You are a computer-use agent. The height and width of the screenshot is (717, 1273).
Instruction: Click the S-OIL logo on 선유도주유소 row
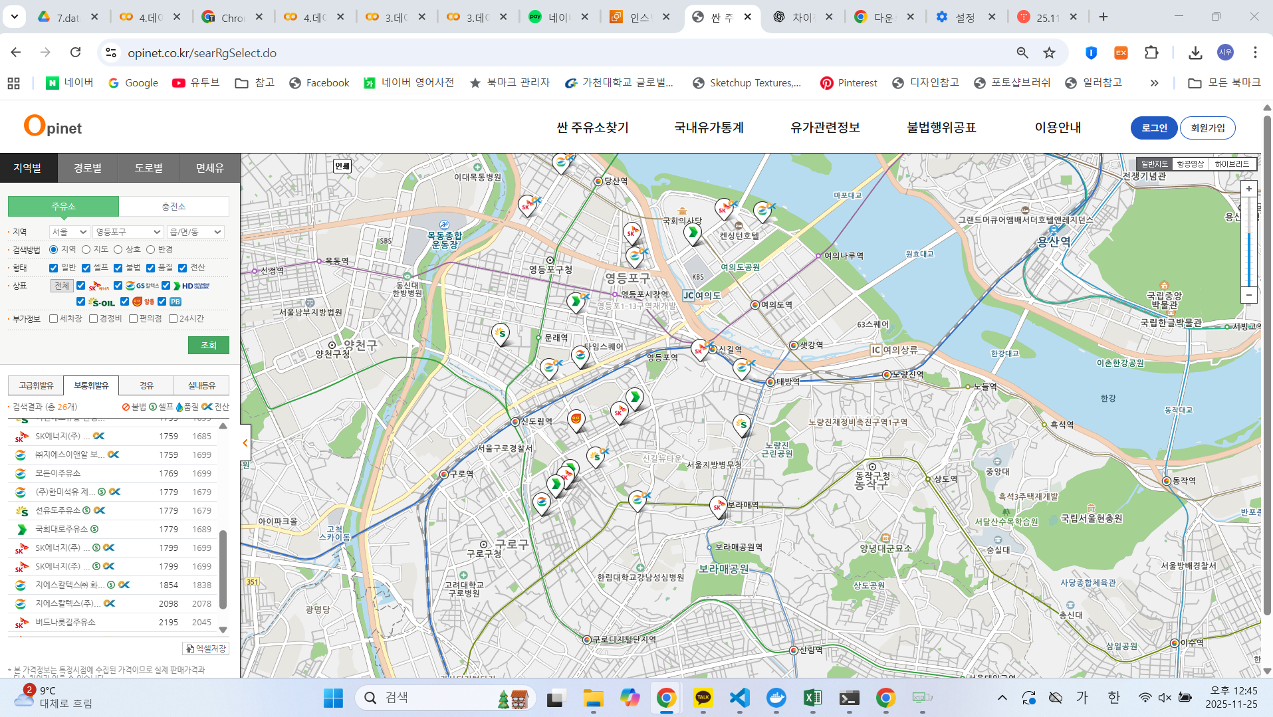click(x=21, y=511)
